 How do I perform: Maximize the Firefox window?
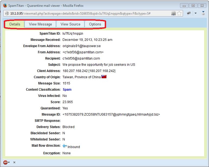[193, 6]
